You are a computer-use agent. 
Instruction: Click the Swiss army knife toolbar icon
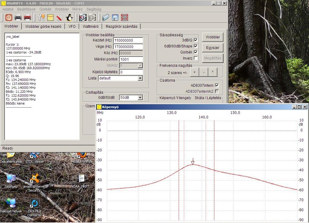[x=60, y=18]
